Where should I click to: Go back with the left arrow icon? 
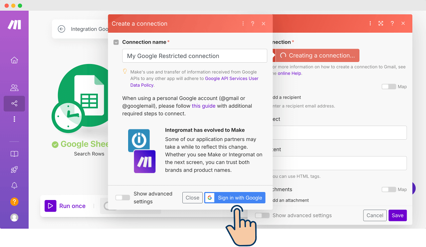click(x=61, y=29)
